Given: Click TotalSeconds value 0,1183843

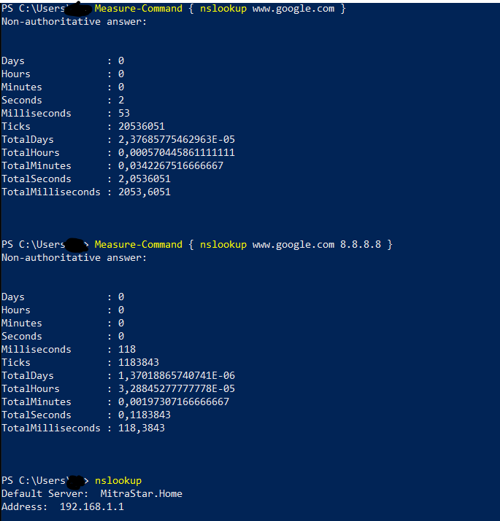Looking at the screenshot, I should [145, 415].
